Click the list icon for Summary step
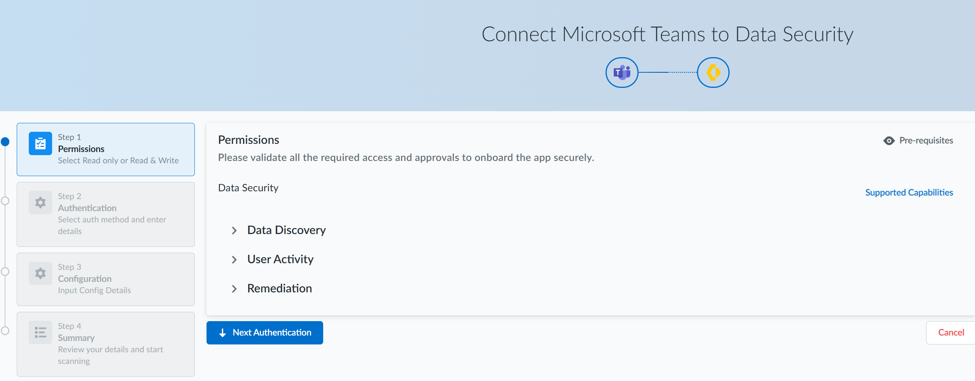The height and width of the screenshot is (381, 975). pos(40,332)
